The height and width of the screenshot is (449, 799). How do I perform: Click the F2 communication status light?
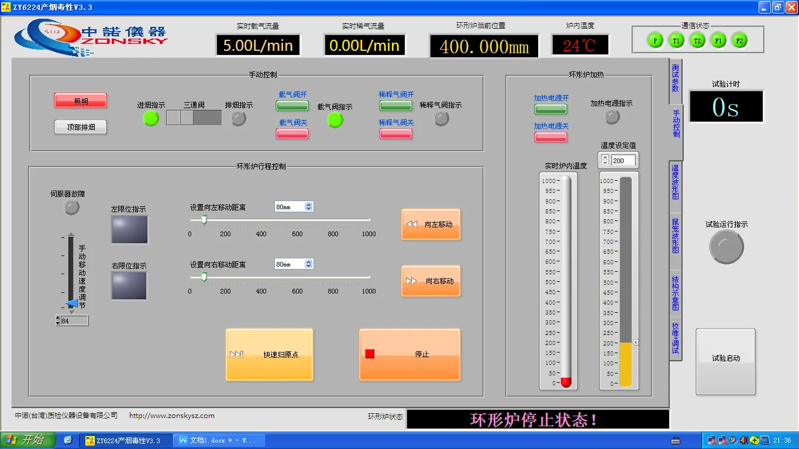(x=739, y=40)
